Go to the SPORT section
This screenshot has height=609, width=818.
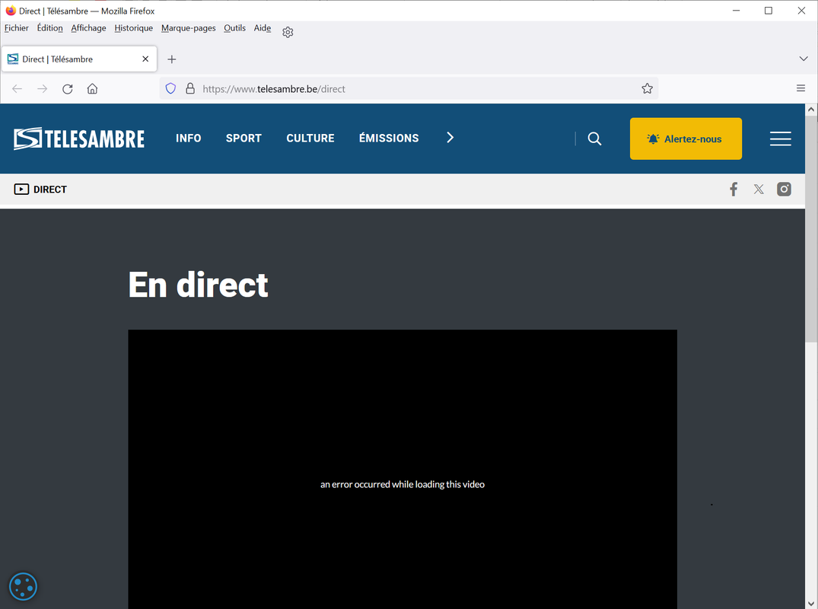(243, 139)
